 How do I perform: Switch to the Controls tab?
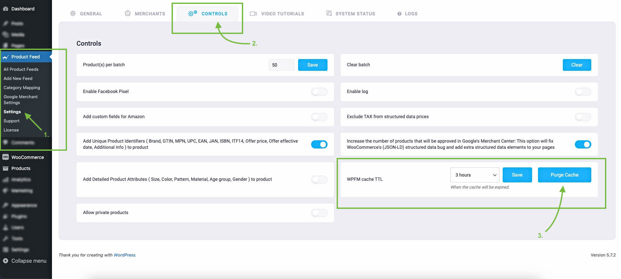coord(208,14)
